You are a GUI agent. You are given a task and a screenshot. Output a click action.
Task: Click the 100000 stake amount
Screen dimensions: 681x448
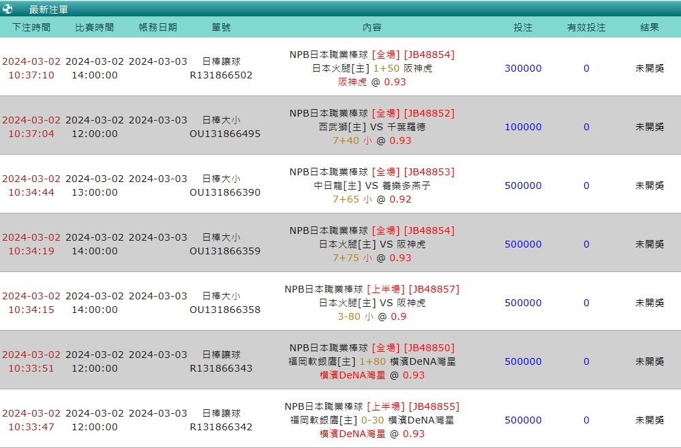click(523, 127)
